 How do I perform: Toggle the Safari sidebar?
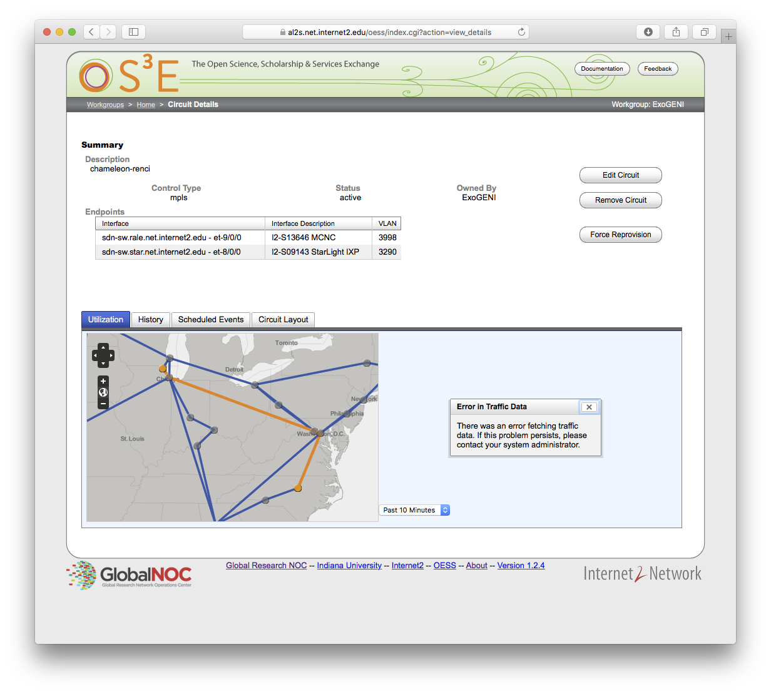(x=133, y=32)
